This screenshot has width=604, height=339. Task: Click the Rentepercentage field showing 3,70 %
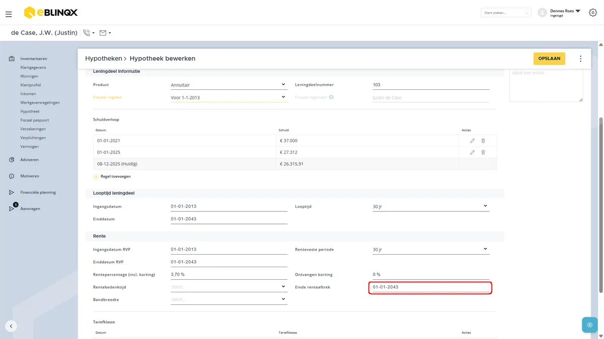pyautogui.click(x=229, y=274)
